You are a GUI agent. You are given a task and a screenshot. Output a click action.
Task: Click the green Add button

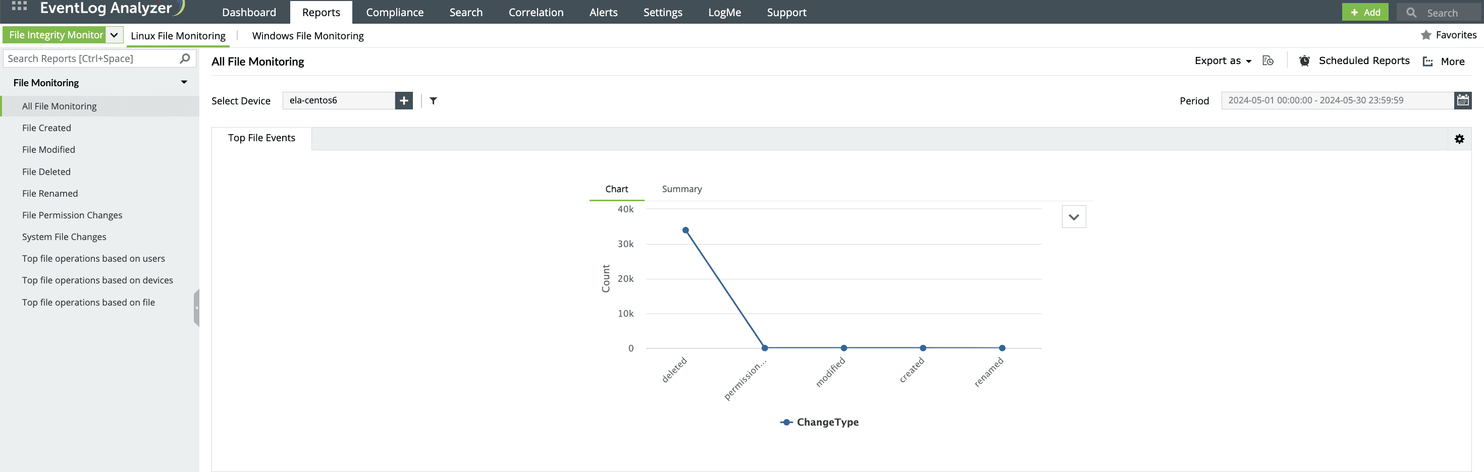pos(1364,12)
